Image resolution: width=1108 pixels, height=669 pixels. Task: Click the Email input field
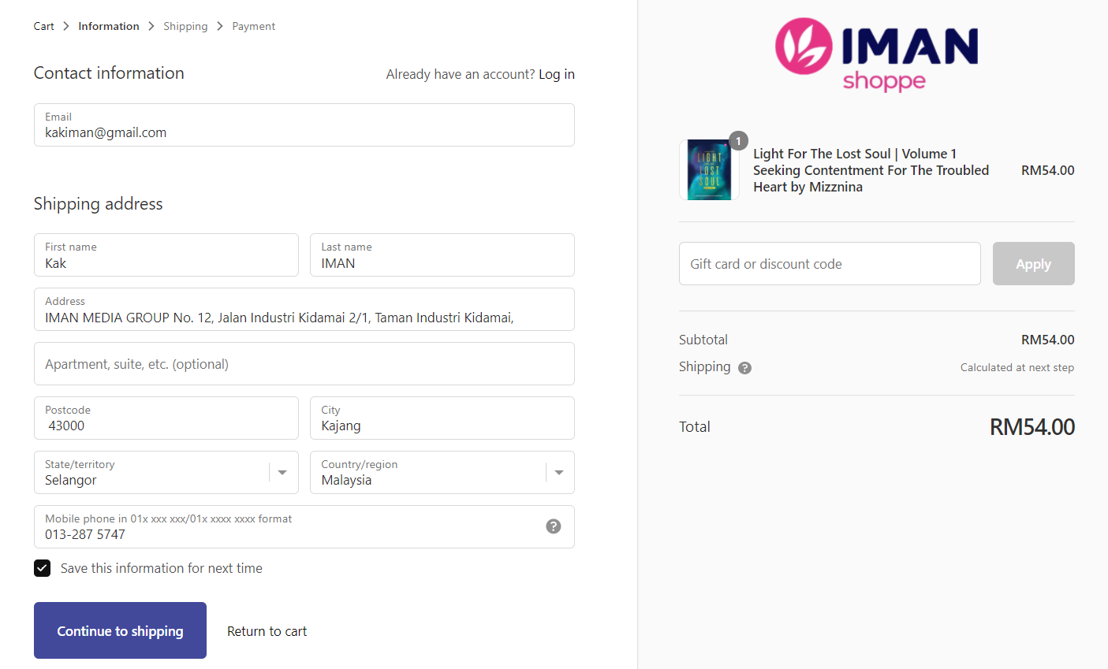click(x=304, y=125)
